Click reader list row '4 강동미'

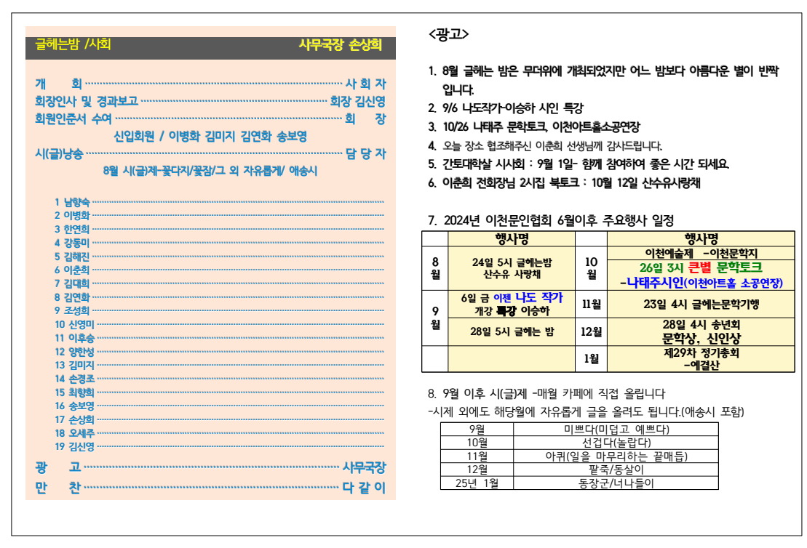click(219, 243)
